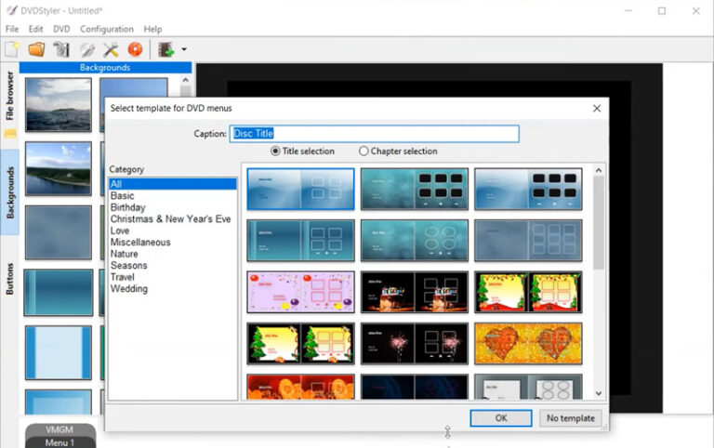This screenshot has width=714, height=448.
Task: Click the Add file filmstrip icon
Action: pyautogui.click(x=167, y=49)
